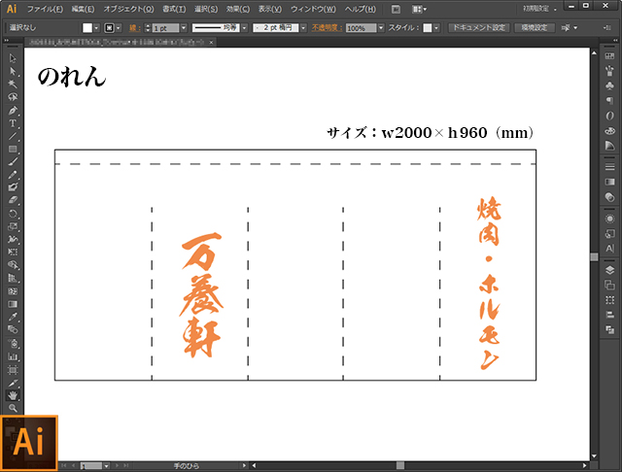Open the Layers panel icon
The width and height of the screenshot is (622, 472).
tap(609, 270)
